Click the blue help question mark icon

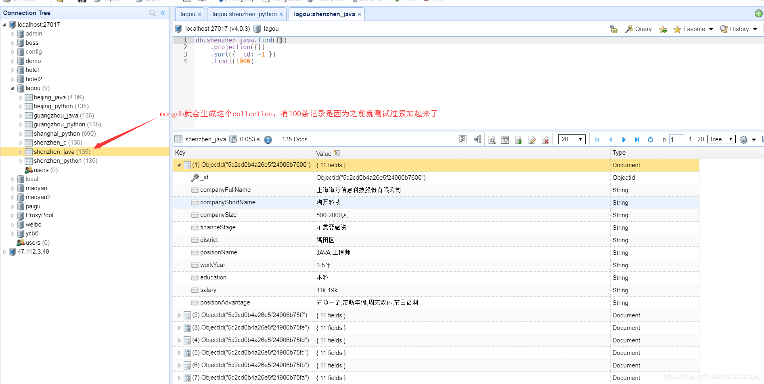tap(268, 140)
